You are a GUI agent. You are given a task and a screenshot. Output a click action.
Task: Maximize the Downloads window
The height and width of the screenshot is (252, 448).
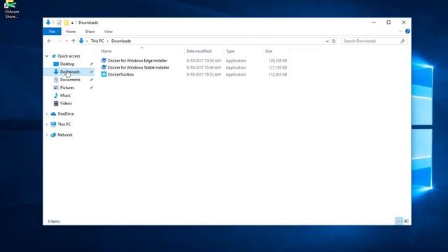pos(388,22)
